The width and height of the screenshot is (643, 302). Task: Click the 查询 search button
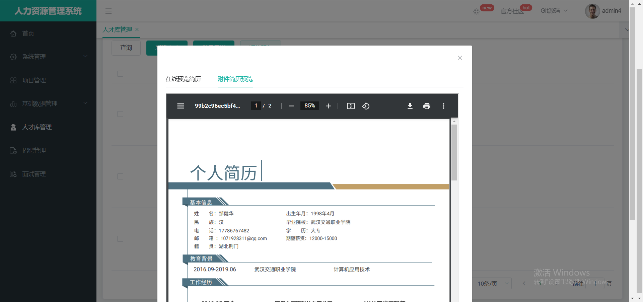126,48
